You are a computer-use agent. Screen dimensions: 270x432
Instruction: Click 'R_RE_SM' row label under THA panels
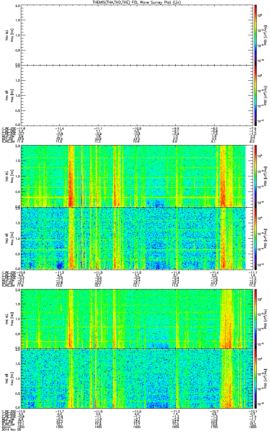click(x=8, y=141)
